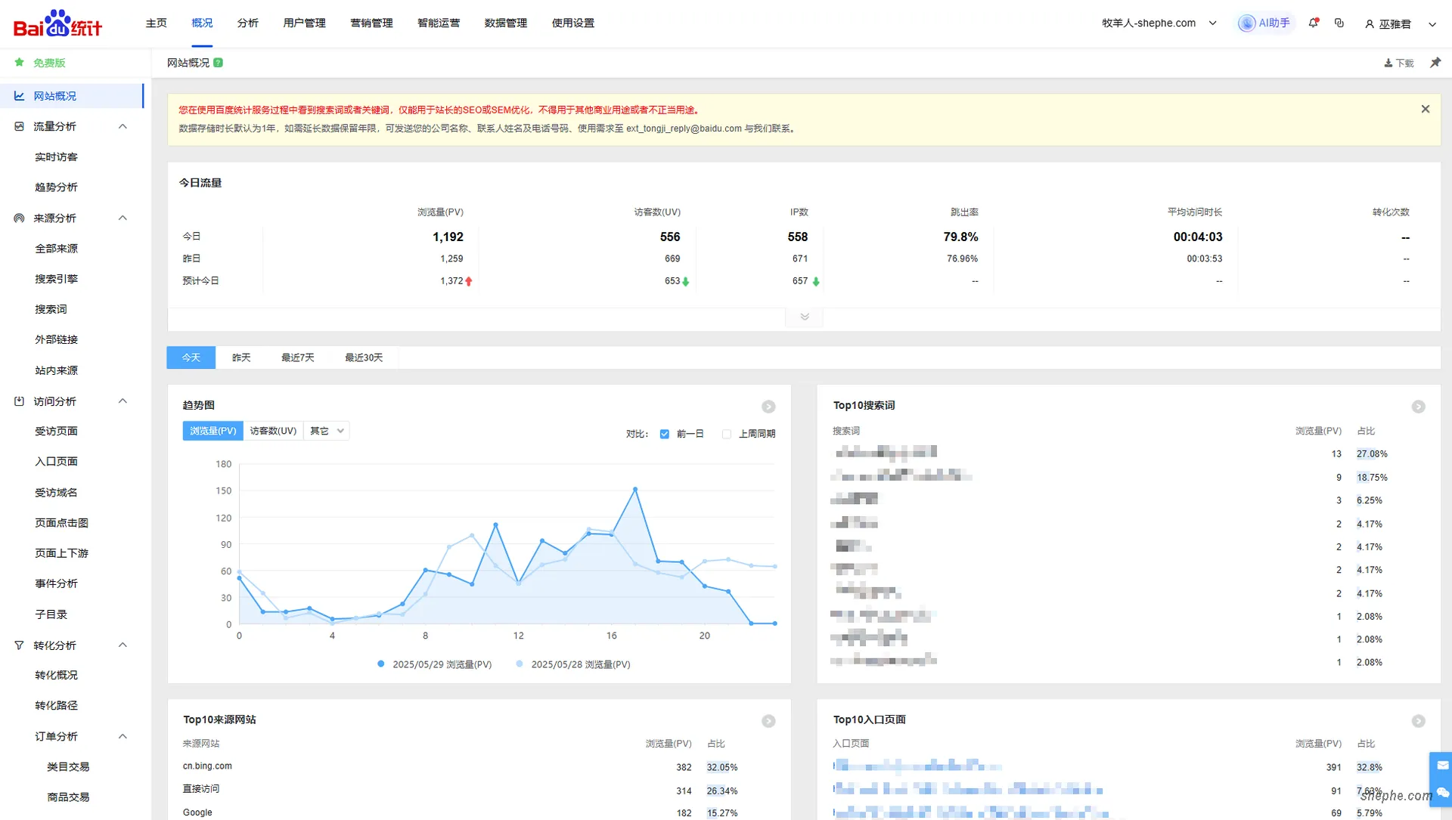Open 搜索引擎 in the sidebar
The height and width of the screenshot is (820, 1452).
pos(56,279)
